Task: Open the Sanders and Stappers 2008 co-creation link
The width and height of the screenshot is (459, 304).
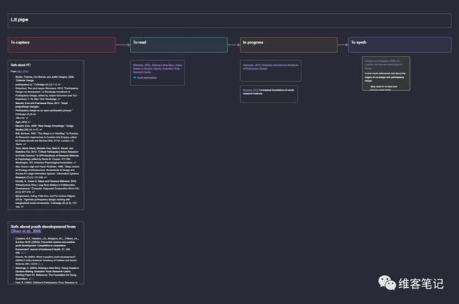Action: pyautogui.click(x=383, y=64)
